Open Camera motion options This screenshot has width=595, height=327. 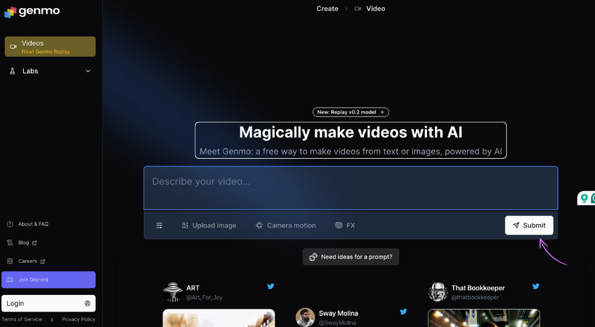(x=286, y=225)
